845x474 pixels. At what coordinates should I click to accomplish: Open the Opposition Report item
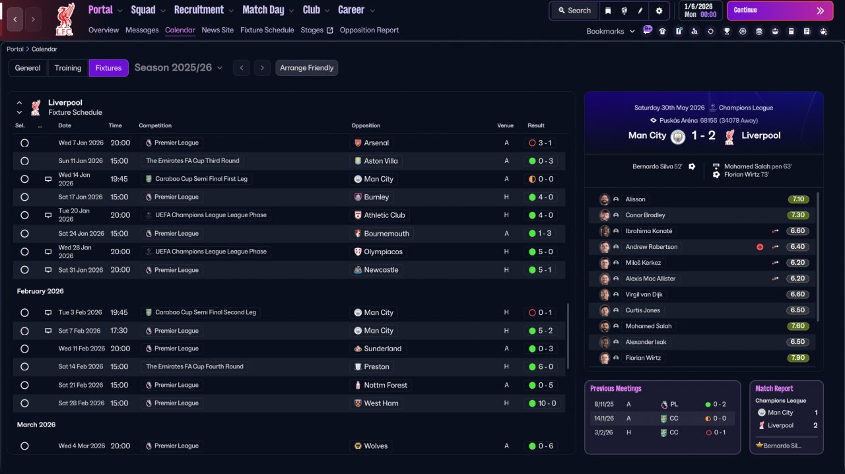(x=369, y=30)
